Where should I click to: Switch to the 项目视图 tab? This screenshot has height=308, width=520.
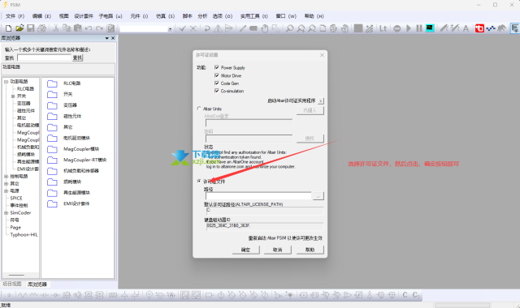click(x=12, y=284)
